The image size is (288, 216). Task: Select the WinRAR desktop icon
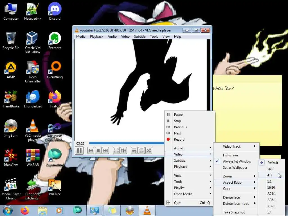[33, 157]
